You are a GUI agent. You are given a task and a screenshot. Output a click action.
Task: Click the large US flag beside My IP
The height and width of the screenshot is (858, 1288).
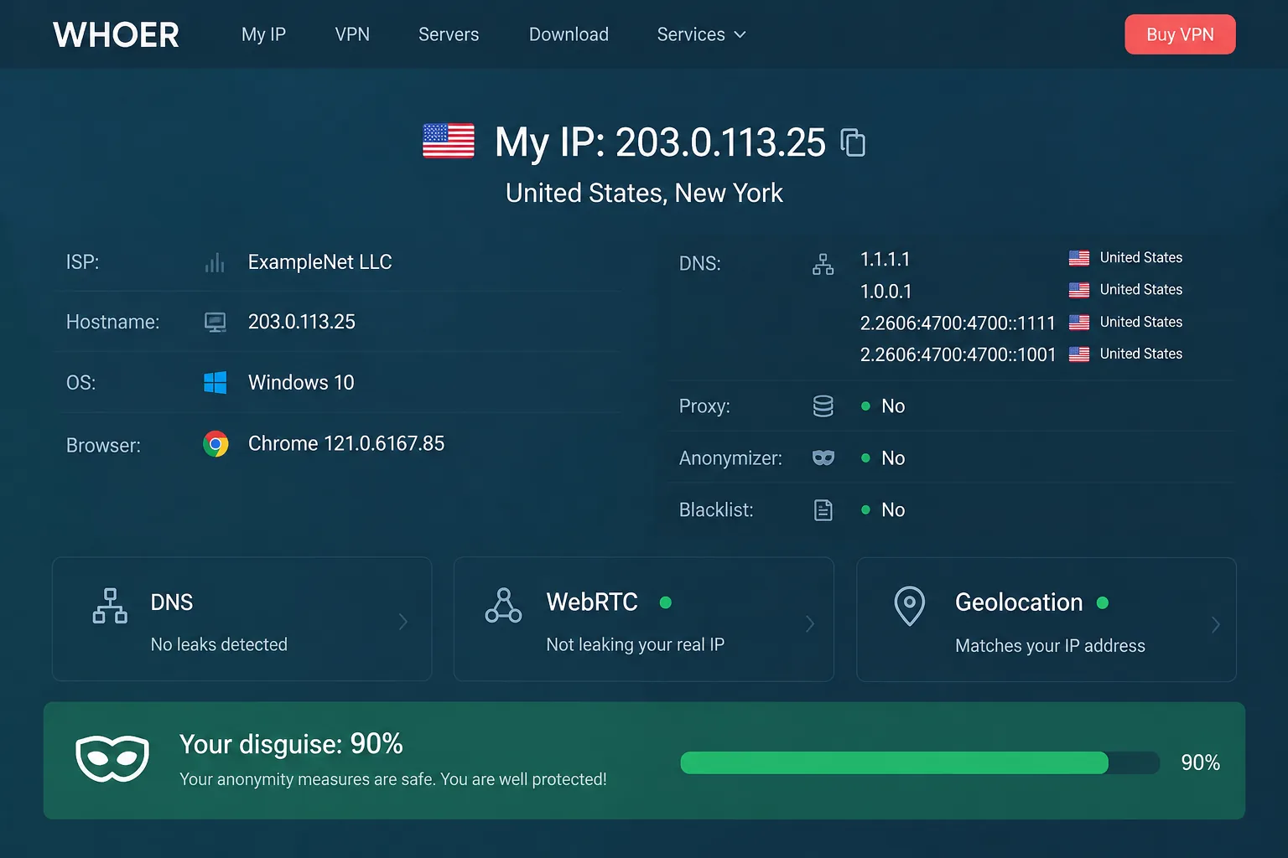(449, 141)
